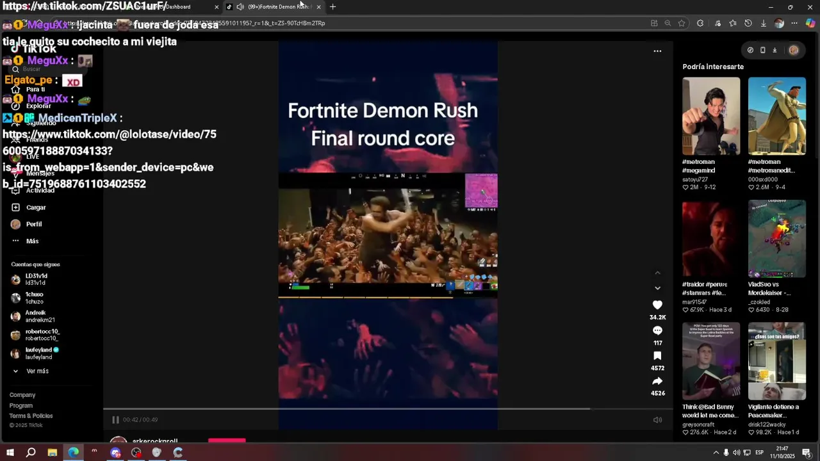Go to the next video with down chevron
820x461 pixels.
[657, 288]
